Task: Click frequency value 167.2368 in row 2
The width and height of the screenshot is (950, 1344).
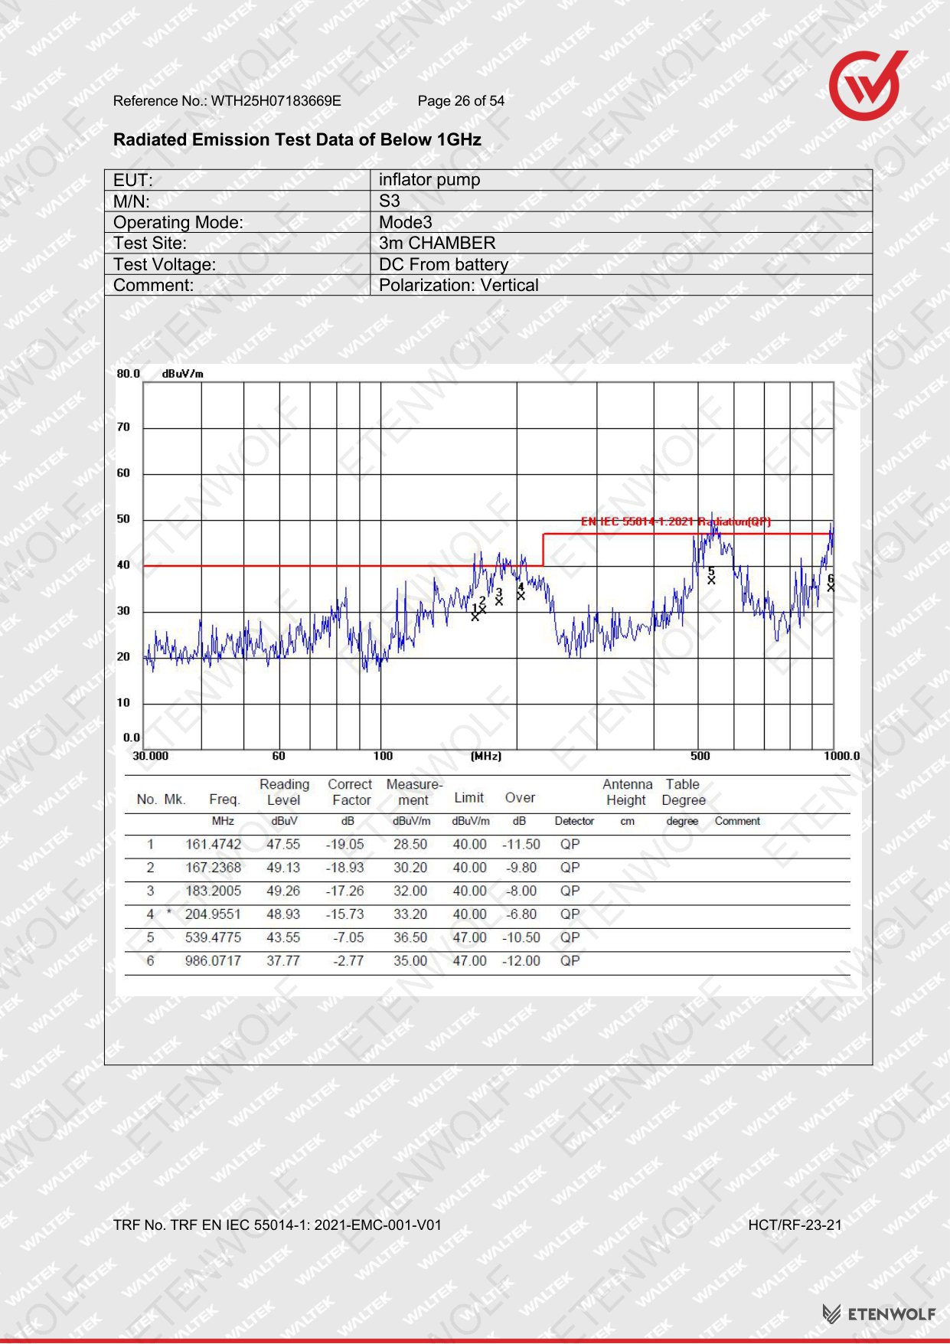Action: pyautogui.click(x=213, y=868)
